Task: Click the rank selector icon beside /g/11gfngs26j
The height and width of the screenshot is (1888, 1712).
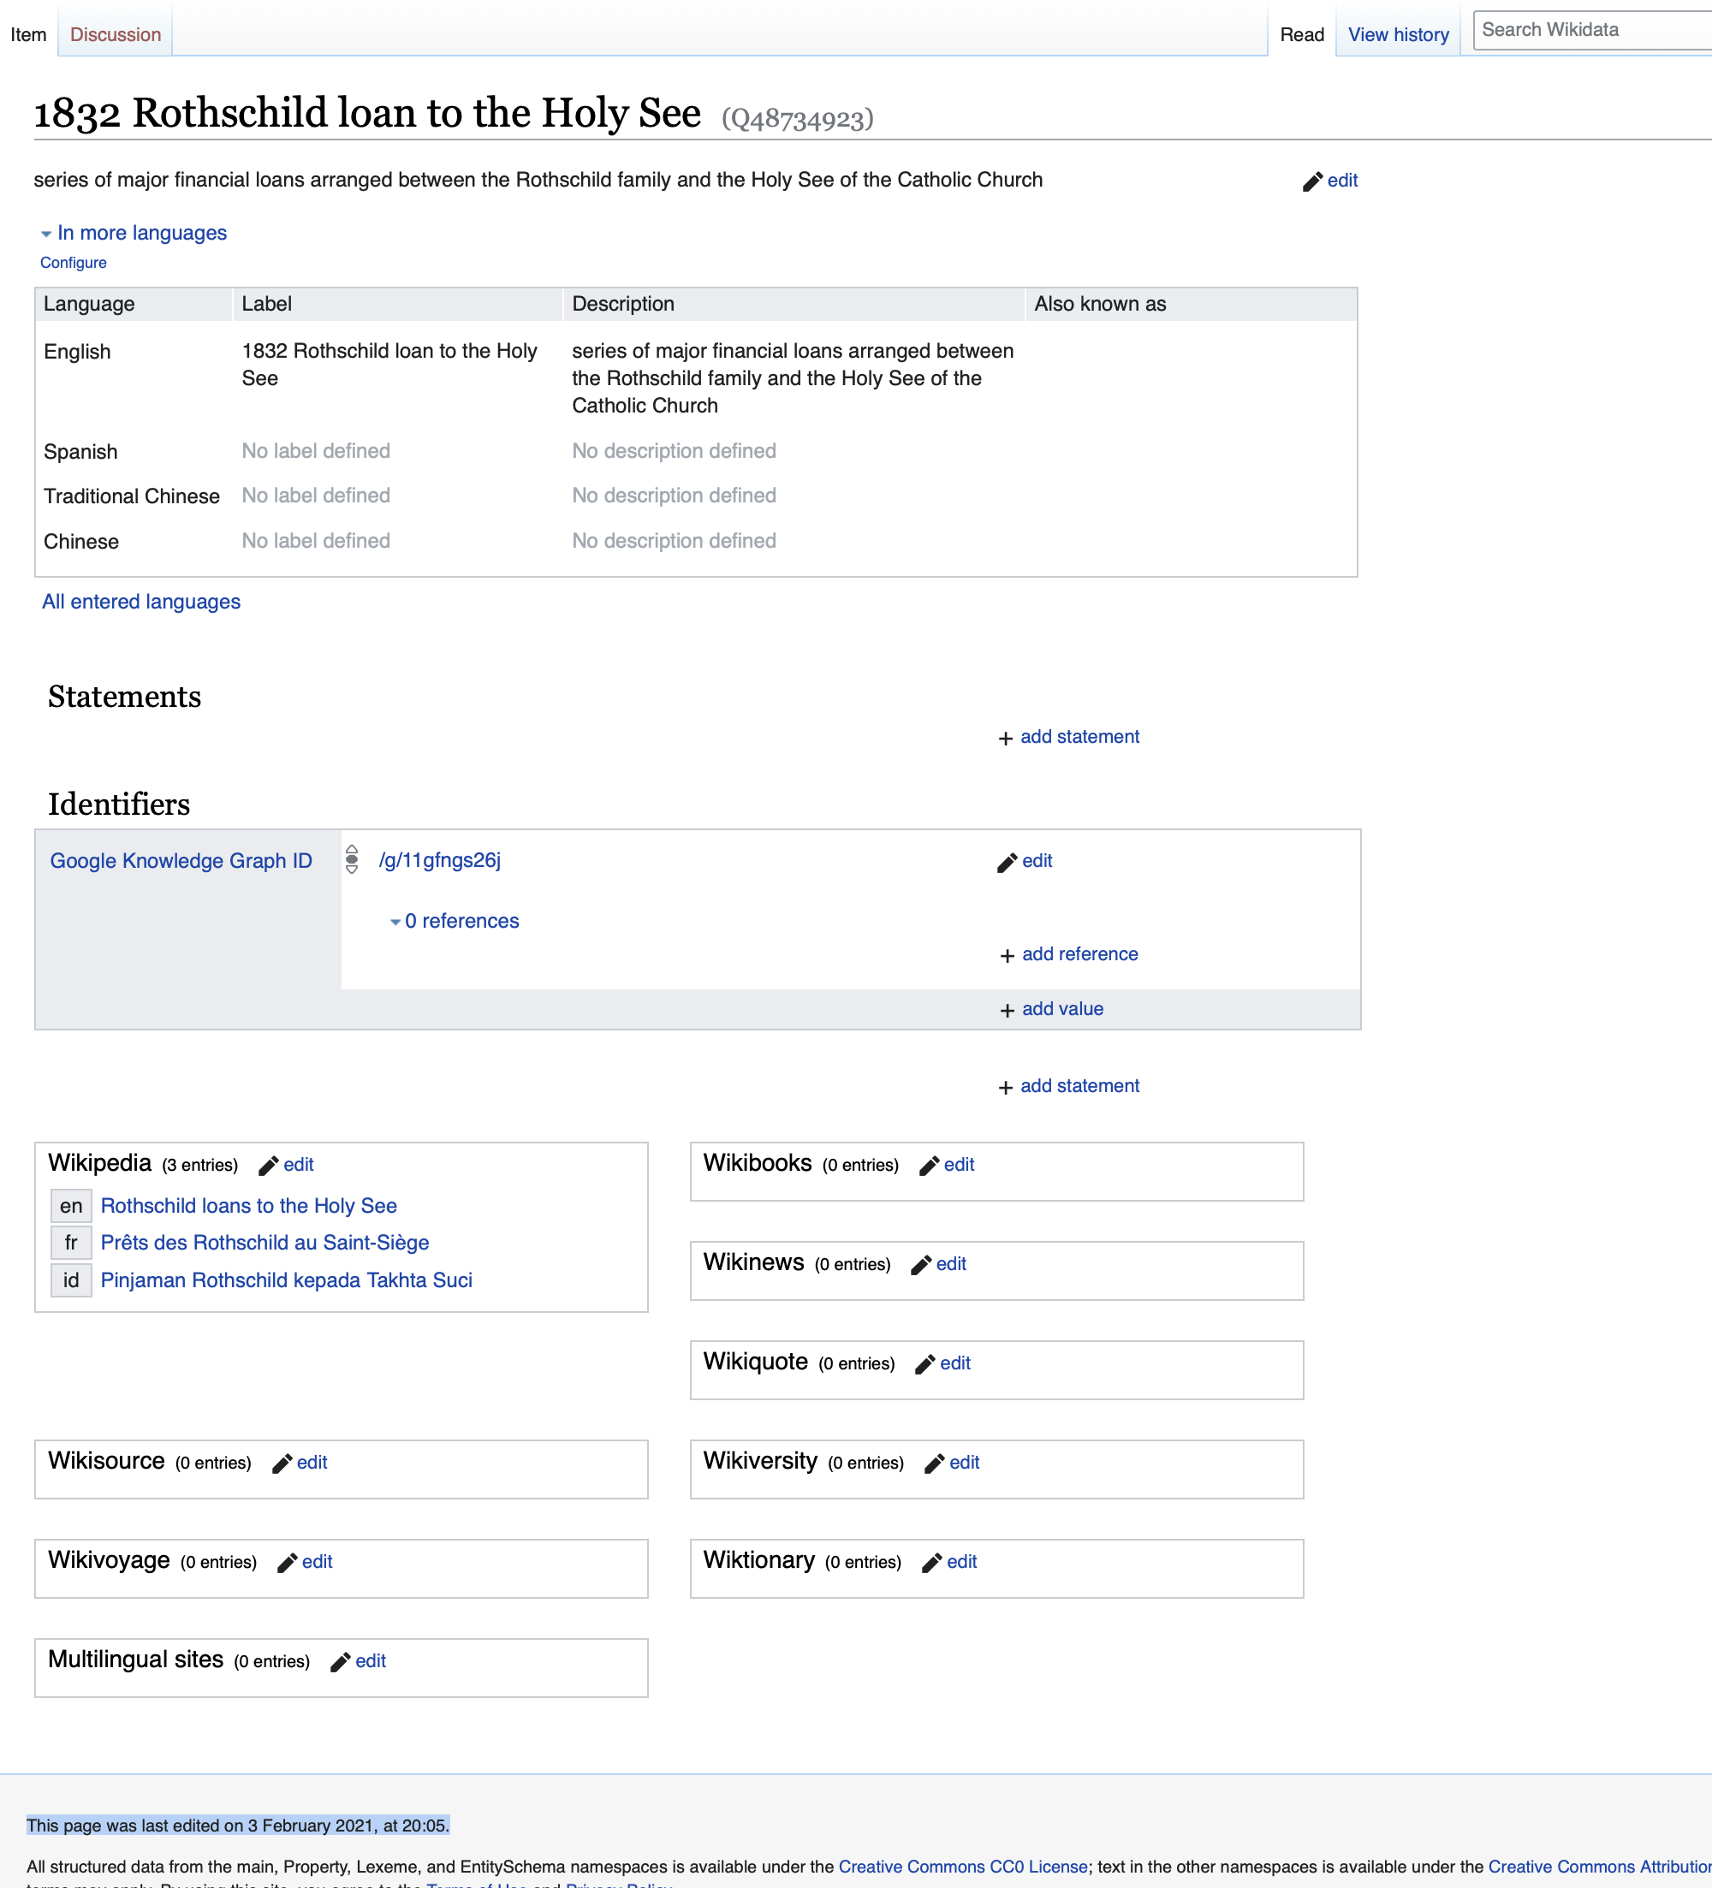Action: click(352, 858)
